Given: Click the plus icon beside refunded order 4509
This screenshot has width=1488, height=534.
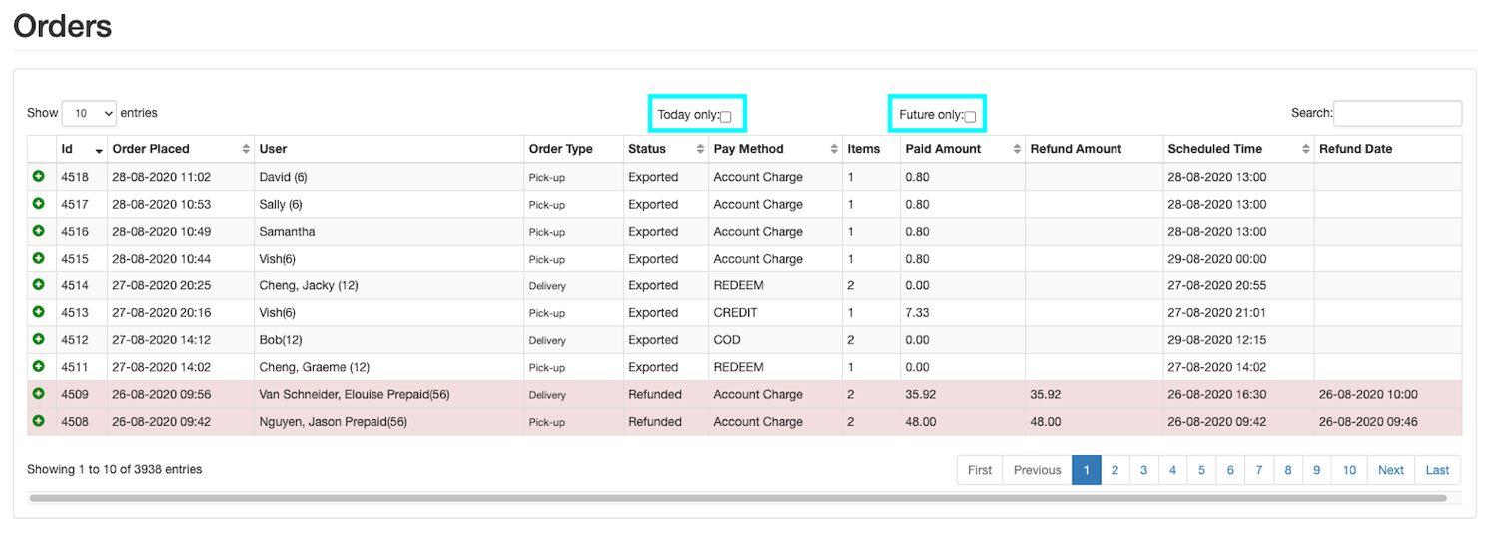Looking at the screenshot, I should (x=38, y=394).
